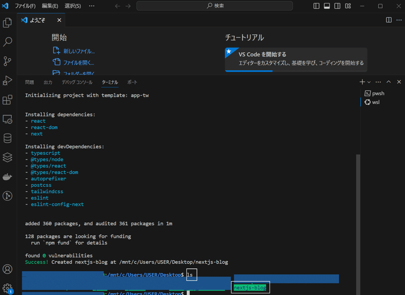Toggle the bottom panel layout icon
The height and width of the screenshot is (295, 405).
click(327, 6)
